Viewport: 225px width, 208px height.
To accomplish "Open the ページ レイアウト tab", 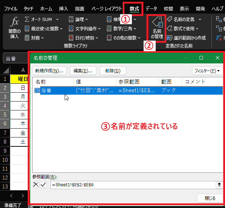I will coord(107,8).
